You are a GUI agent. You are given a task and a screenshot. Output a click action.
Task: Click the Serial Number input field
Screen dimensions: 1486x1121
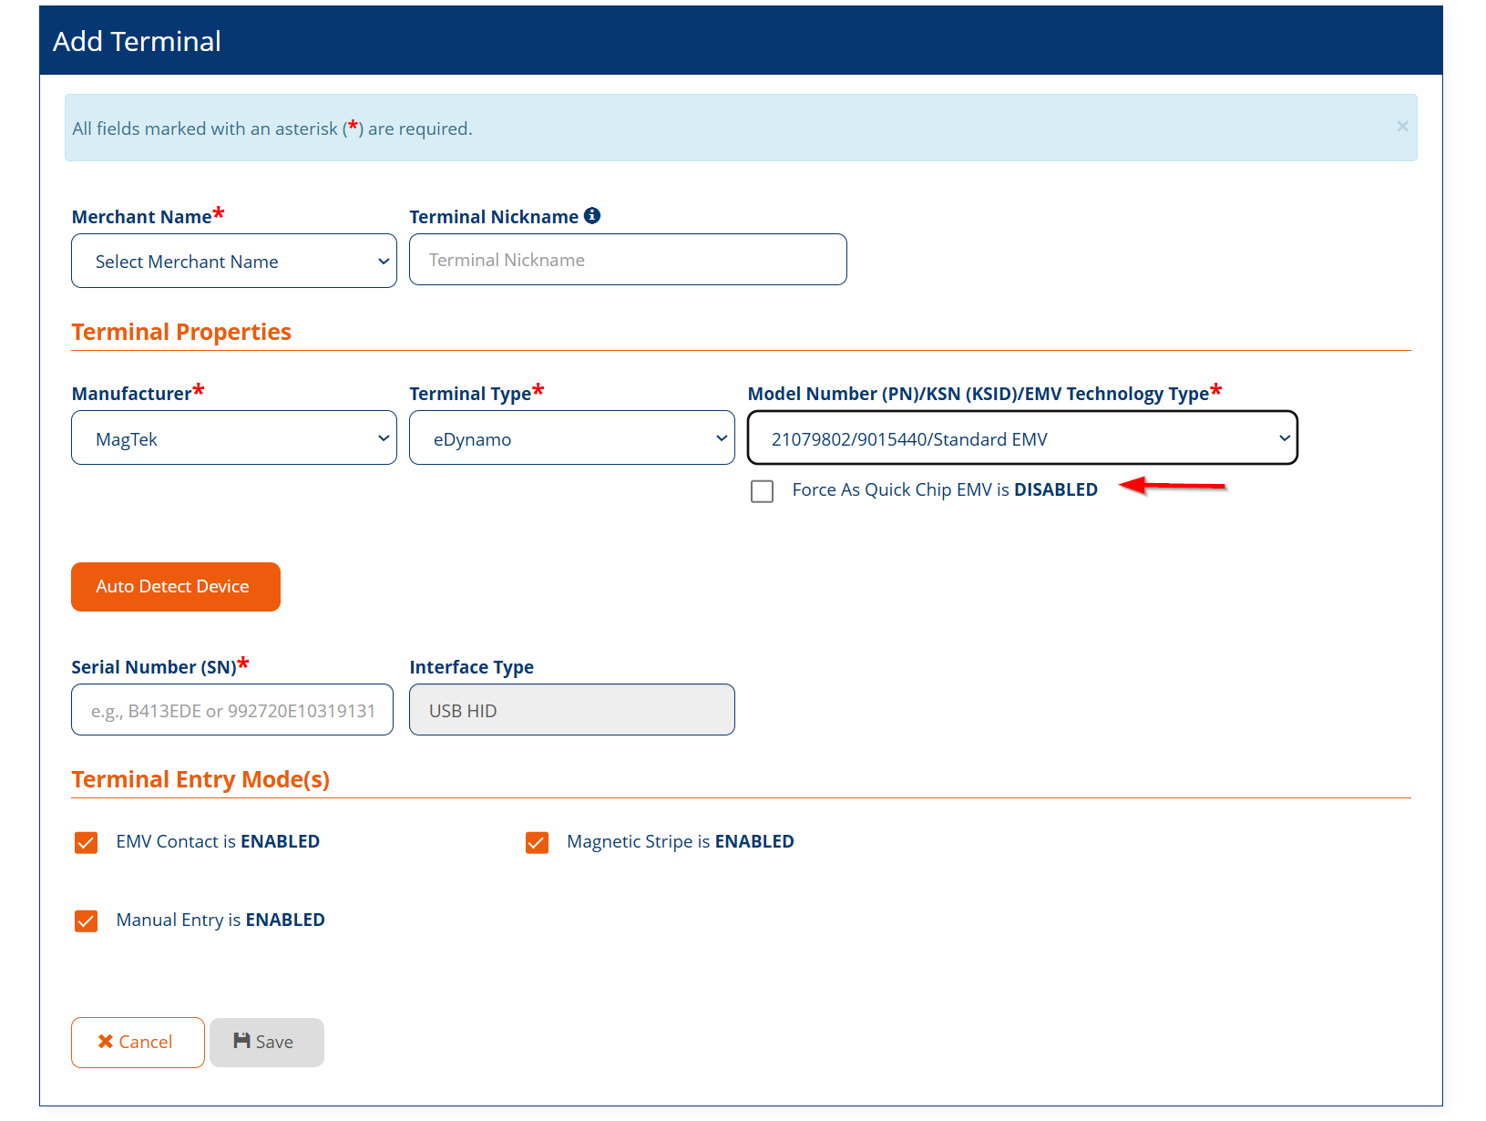[x=232, y=710]
